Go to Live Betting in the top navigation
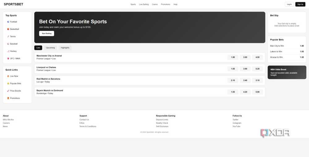The width and height of the screenshot is (309, 157). pos(144,4)
